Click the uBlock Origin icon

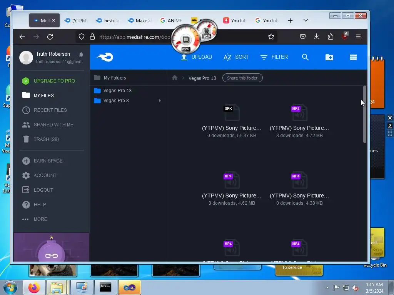pos(344,36)
